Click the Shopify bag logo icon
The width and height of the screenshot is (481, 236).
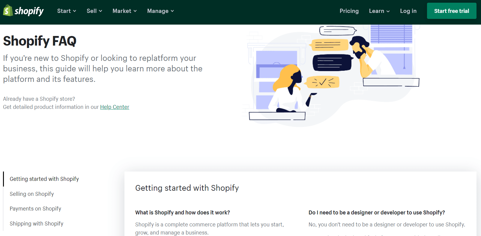(8, 11)
